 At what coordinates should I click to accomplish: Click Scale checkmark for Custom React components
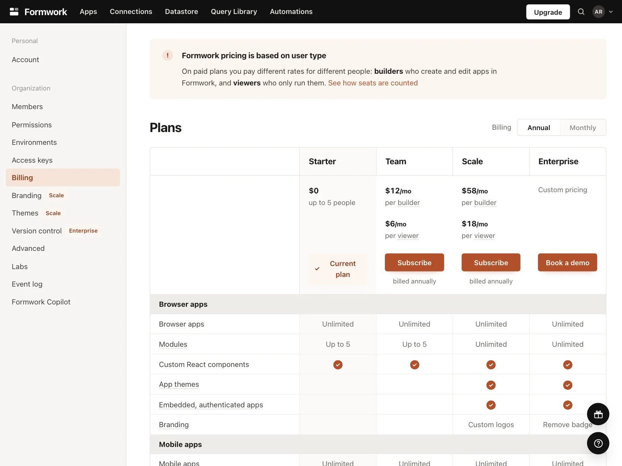pyautogui.click(x=491, y=365)
